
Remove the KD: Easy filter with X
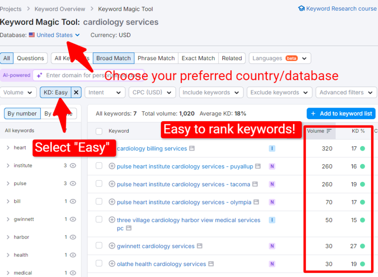click(x=76, y=92)
